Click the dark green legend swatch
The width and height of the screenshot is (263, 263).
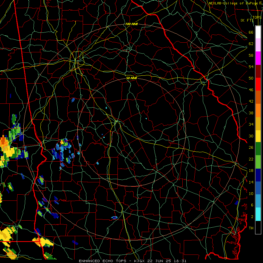tap(258, 149)
